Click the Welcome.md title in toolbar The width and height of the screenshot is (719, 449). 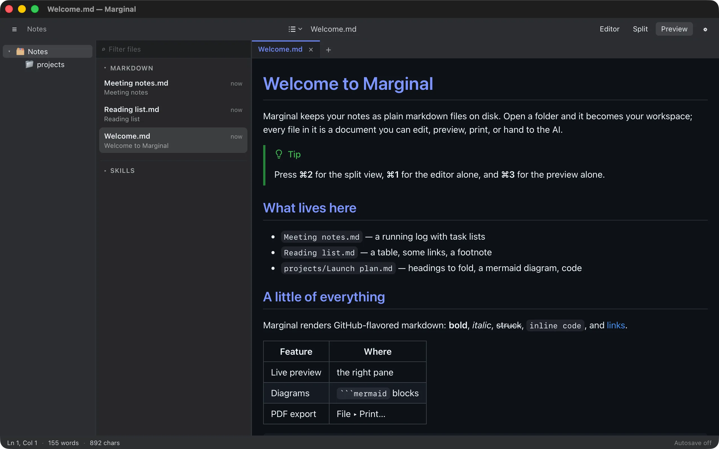pyautogui.click(x=333, y=29)
